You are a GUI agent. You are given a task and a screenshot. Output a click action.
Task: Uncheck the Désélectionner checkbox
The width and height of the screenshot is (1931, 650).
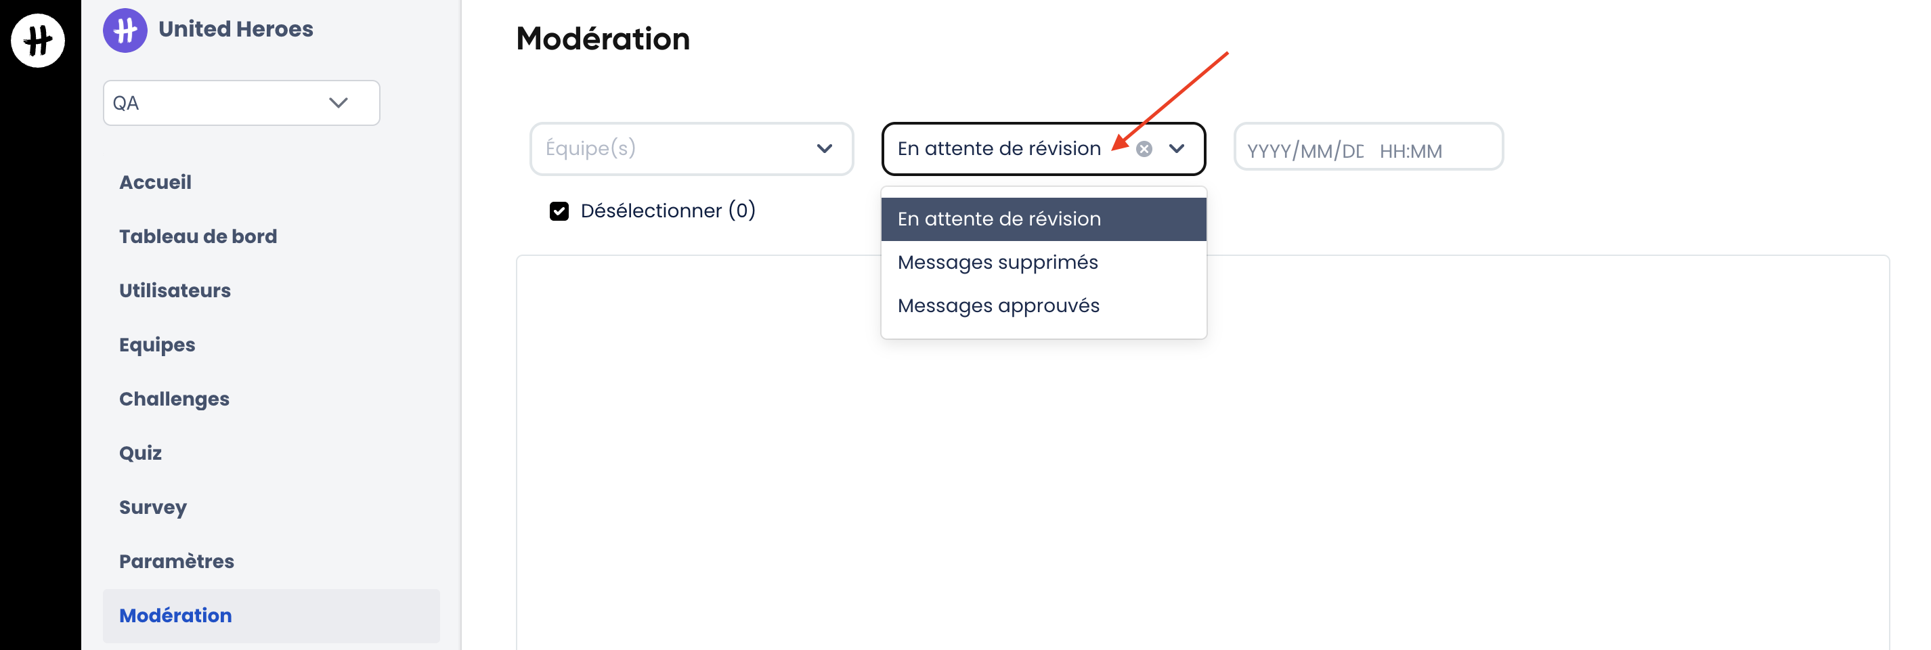pyautogui.click(x=559, y=211)
